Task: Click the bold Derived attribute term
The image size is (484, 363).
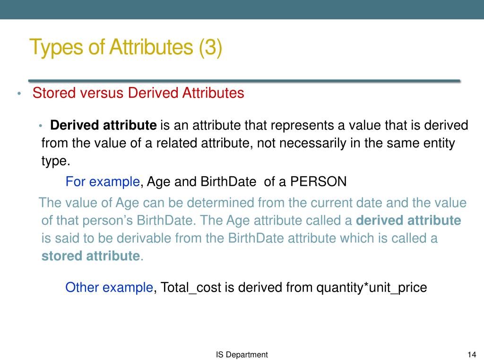Action: coord(104,125)
